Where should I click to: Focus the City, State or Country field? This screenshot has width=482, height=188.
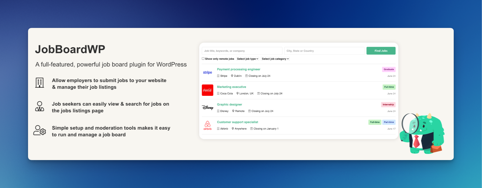(324, 51)
